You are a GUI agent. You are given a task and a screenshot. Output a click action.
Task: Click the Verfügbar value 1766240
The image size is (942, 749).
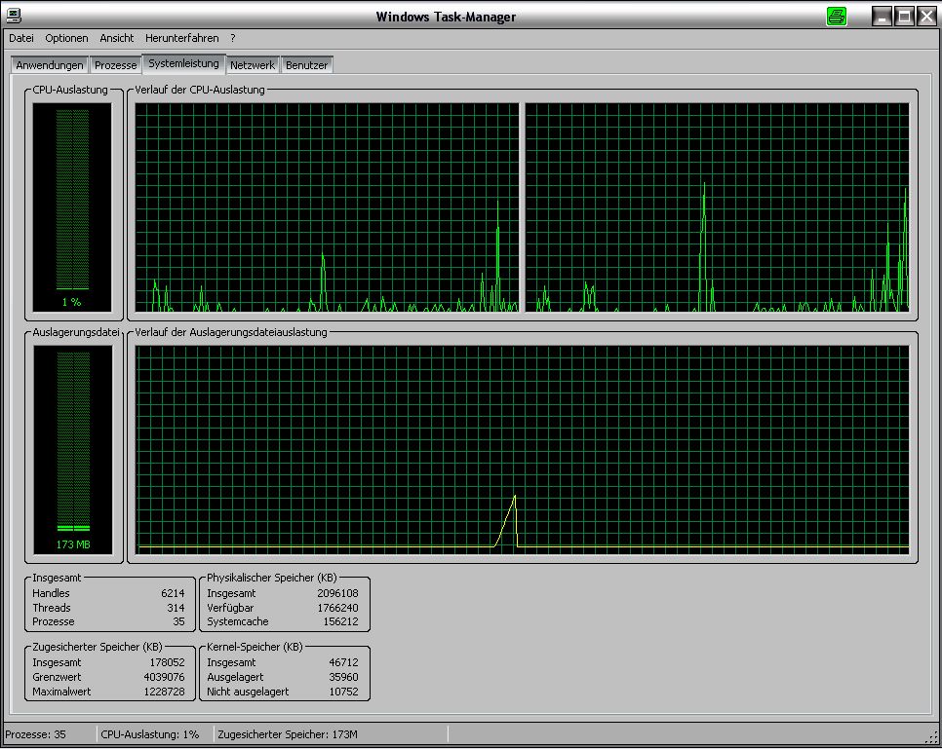point(337,608)
